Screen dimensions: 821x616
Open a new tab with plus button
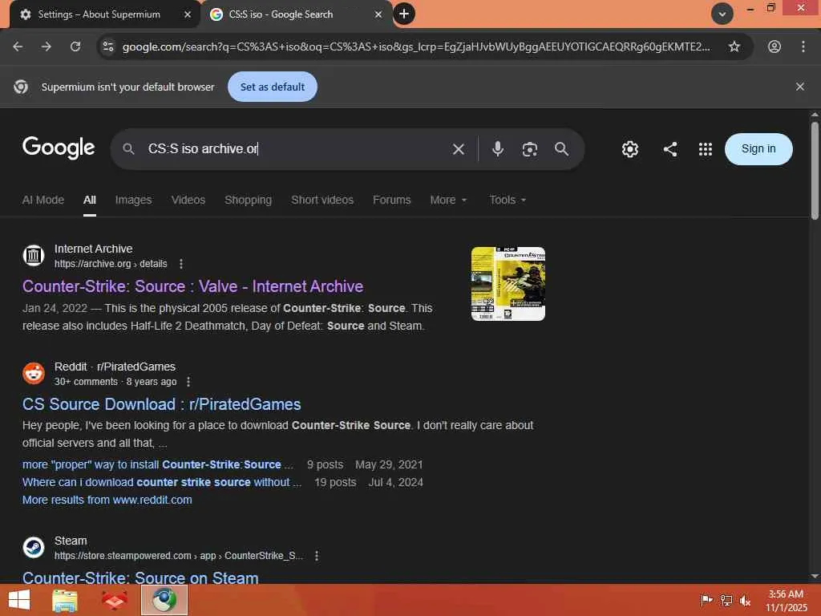click(404, 14)
